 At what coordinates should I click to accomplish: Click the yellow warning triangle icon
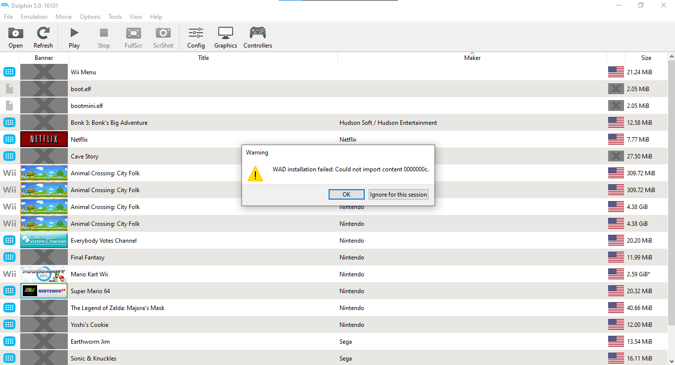tap(255, 173)
